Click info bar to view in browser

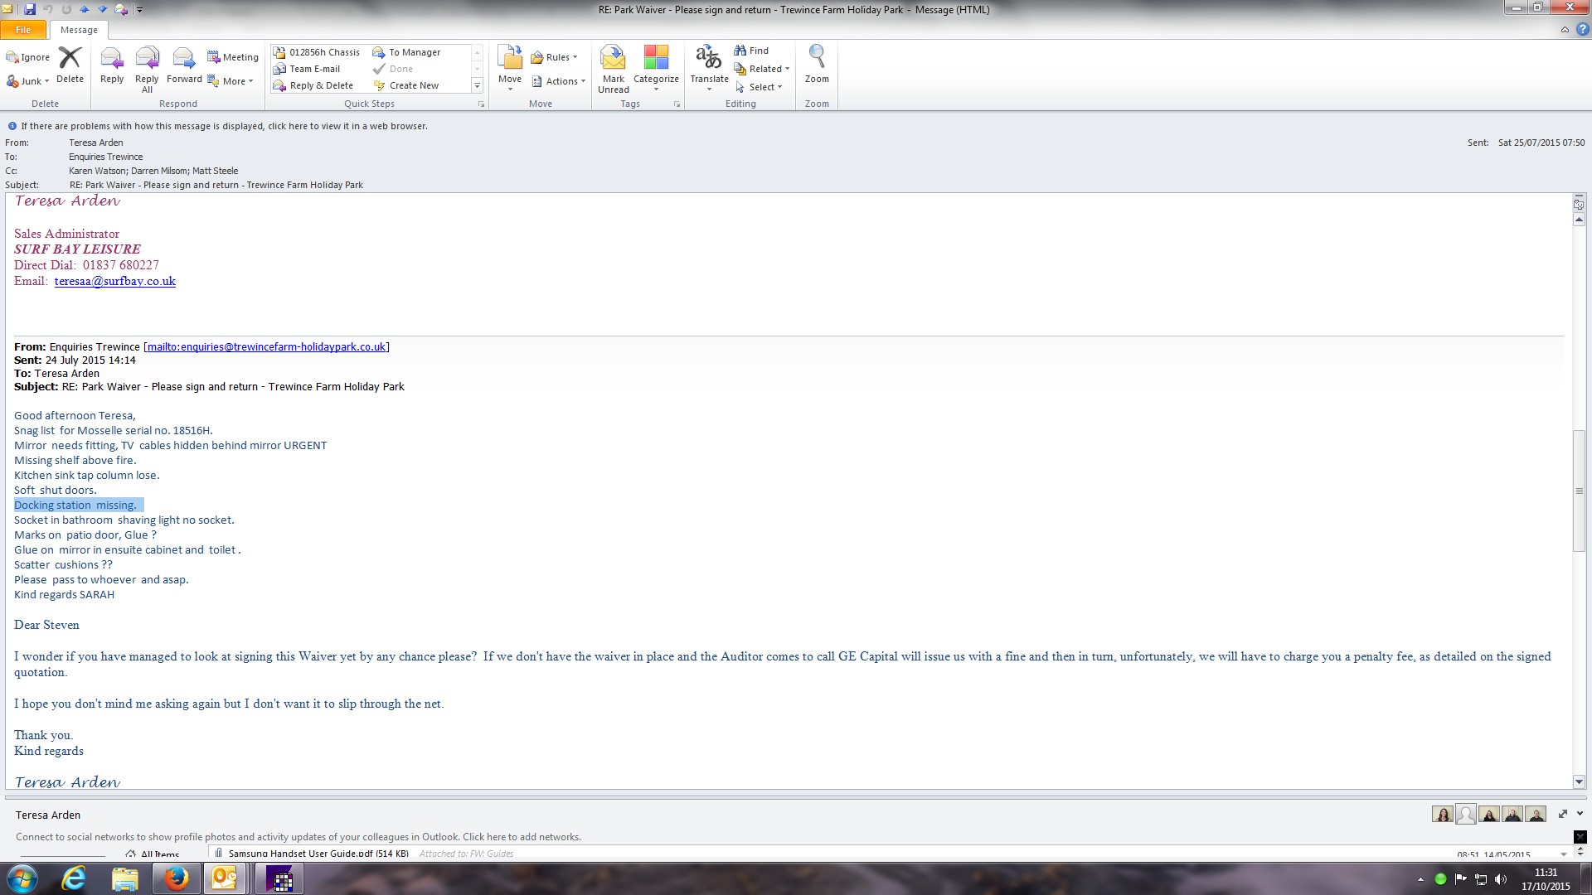224,126
